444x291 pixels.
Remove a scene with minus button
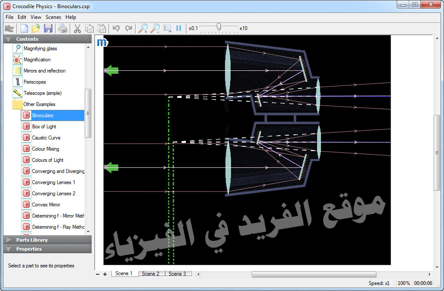pyautogui.click(x=98, y=274)
